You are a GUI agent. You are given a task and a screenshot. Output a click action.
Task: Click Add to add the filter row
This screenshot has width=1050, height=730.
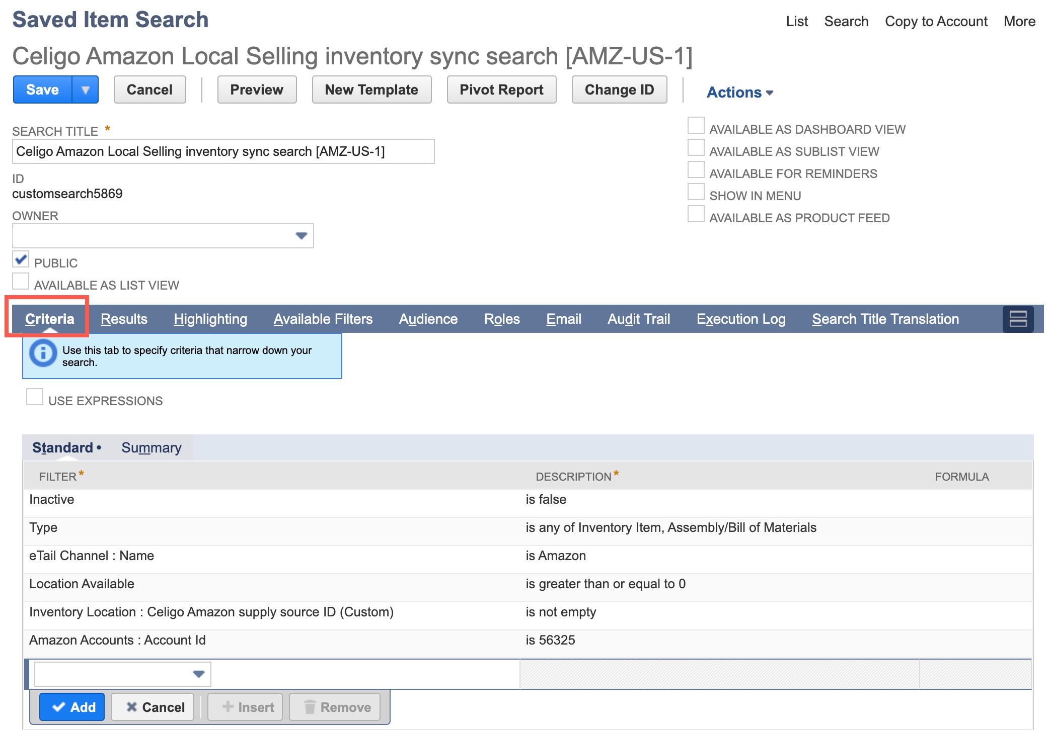(x=72, y=707)
